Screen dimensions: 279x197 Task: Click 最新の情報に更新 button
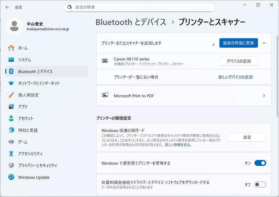pyautogui.click(x=239, y=43)
